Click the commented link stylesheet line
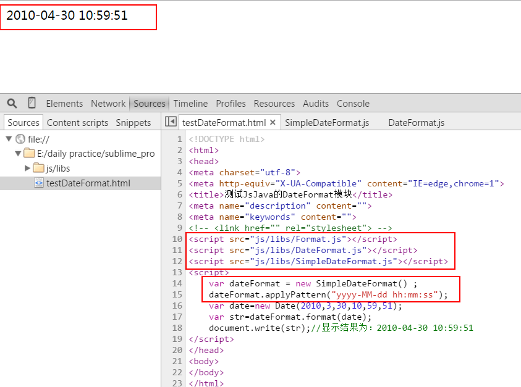Screen dimensions: 521x387 coord(290,228)
